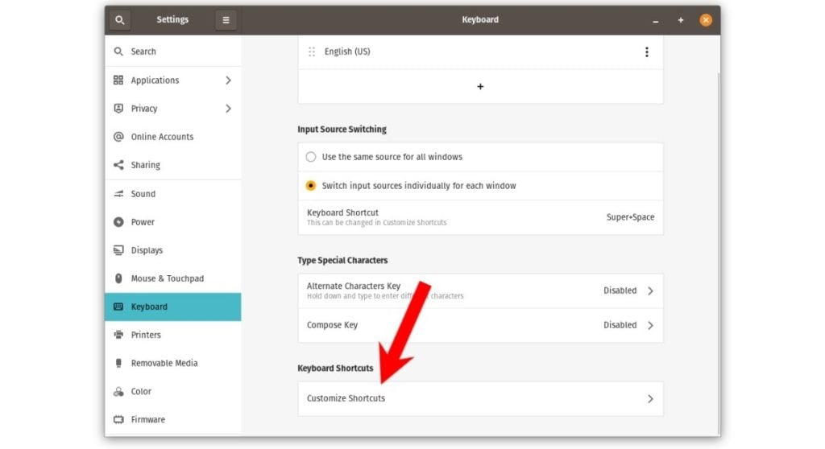The image size is (825, 449).
Task: Click the Printers icon in sidebar
Action: [x=118, y=335]
